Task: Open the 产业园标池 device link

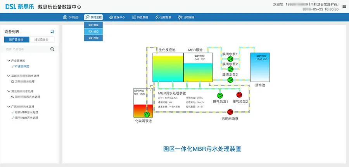Action: [x=22, y=66]
